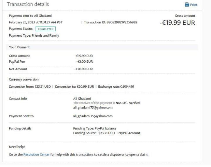The height and width of the screenshot is (167, 211).
Task: Click the Need help? text
Action: pos(17,147)
